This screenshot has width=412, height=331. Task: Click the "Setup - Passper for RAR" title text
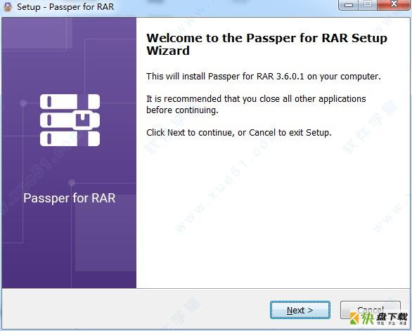pyautogui.click(x=65, y=7)
